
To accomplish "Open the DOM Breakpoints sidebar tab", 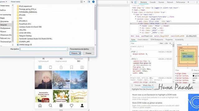I will [x=157, y=39].
